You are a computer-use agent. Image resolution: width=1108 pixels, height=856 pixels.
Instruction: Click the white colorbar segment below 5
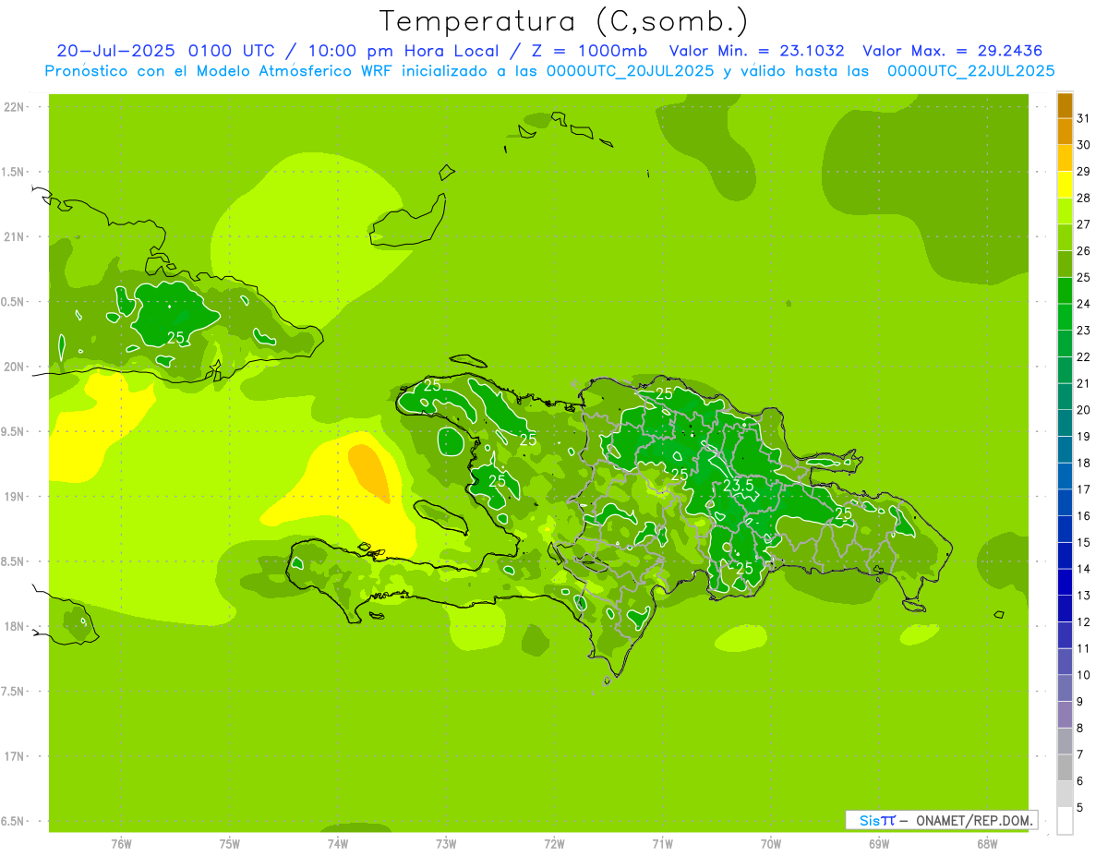point(1066,821)
